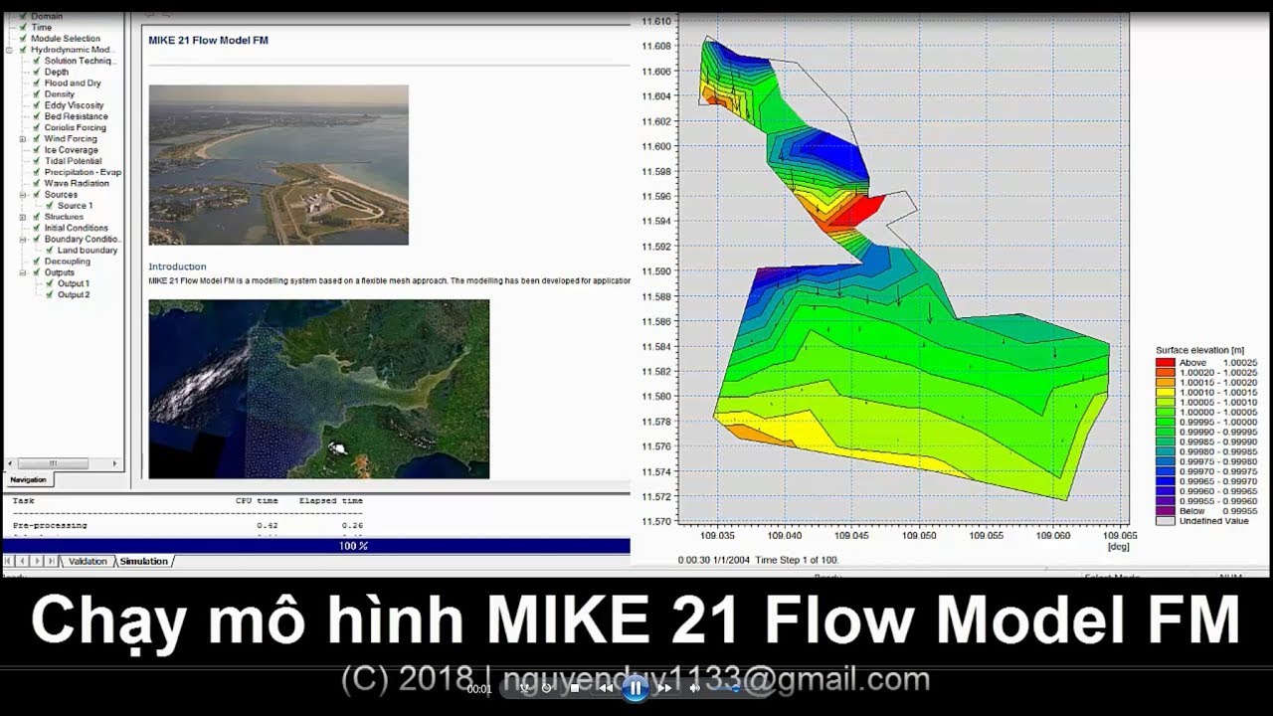Open Eddy Viscosity settings in tree
The image size is (1273, 716).
pos(74,105)
